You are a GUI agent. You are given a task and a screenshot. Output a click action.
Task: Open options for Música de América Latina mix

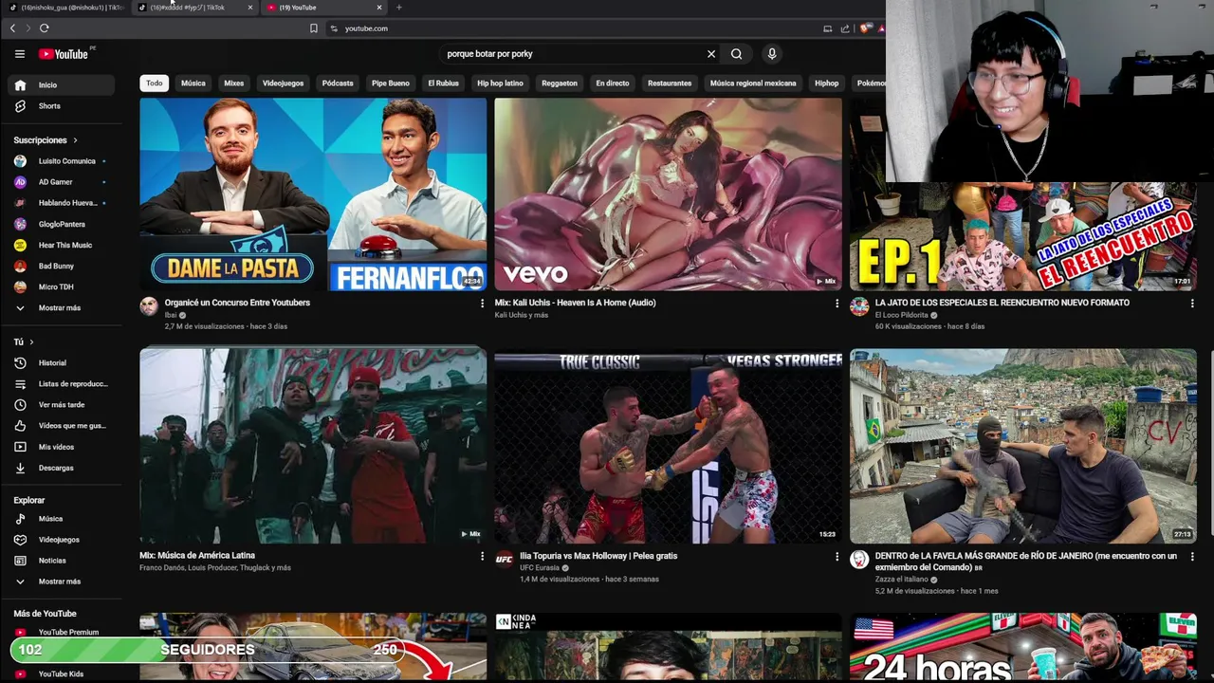point(482,557)
